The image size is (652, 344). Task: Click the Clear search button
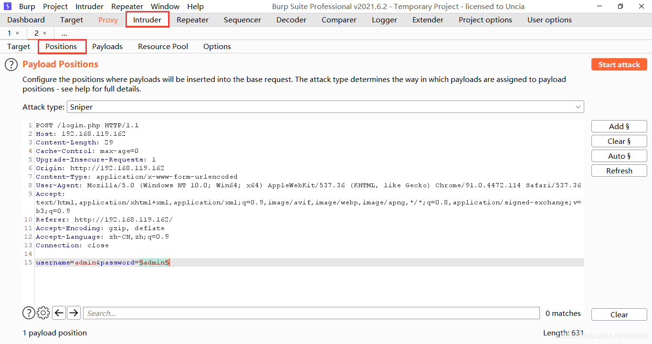[619, 314]
